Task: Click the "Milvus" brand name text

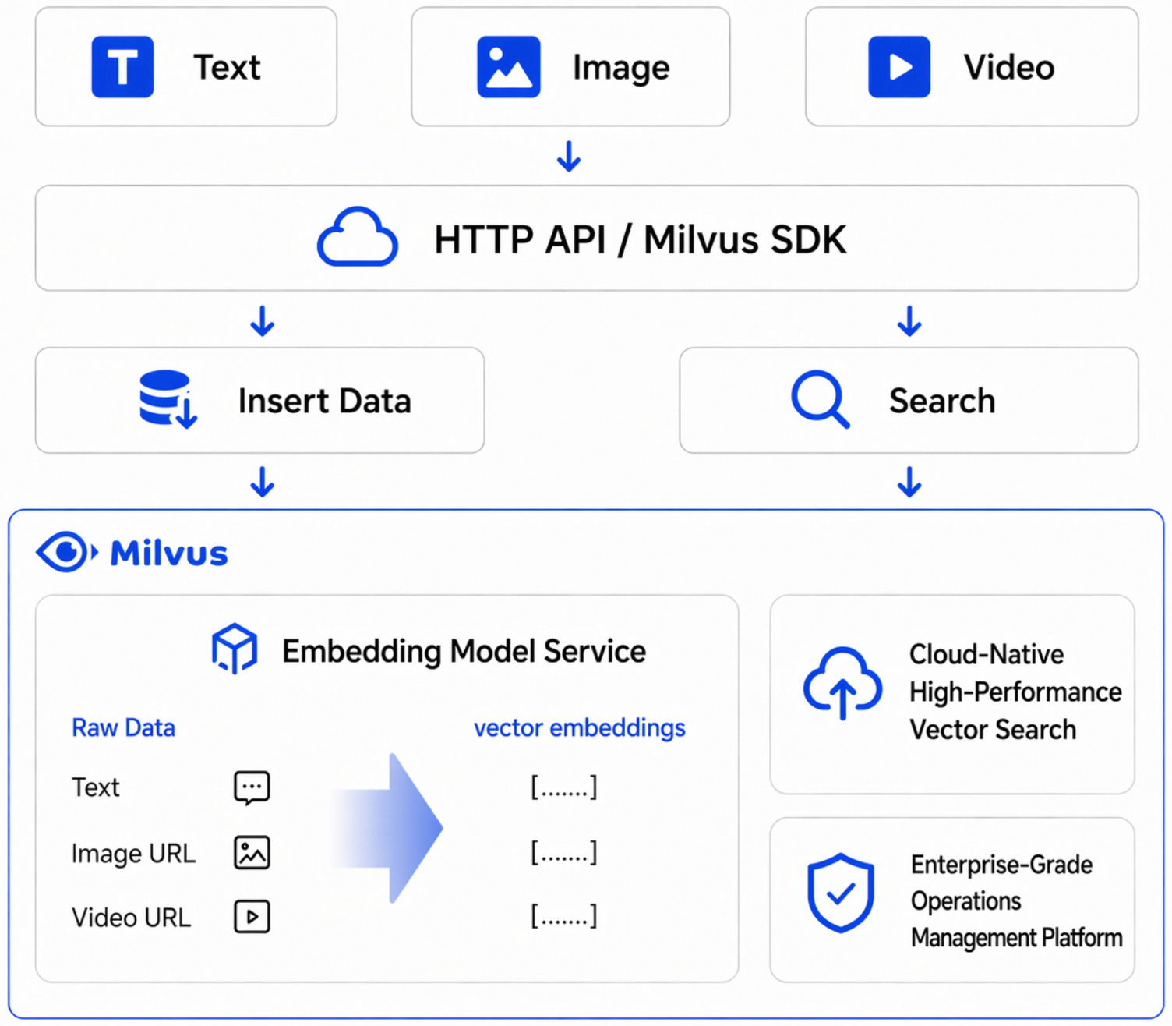Action: [x=169, y=554]
